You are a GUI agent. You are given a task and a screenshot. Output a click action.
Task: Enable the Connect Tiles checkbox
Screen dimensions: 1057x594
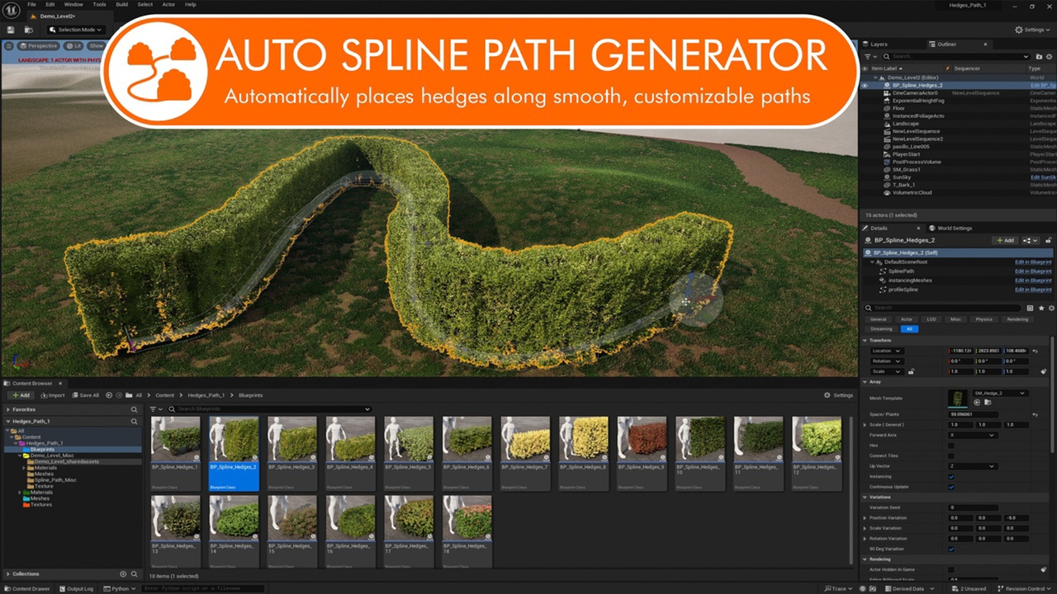click(x=951, y=455)
